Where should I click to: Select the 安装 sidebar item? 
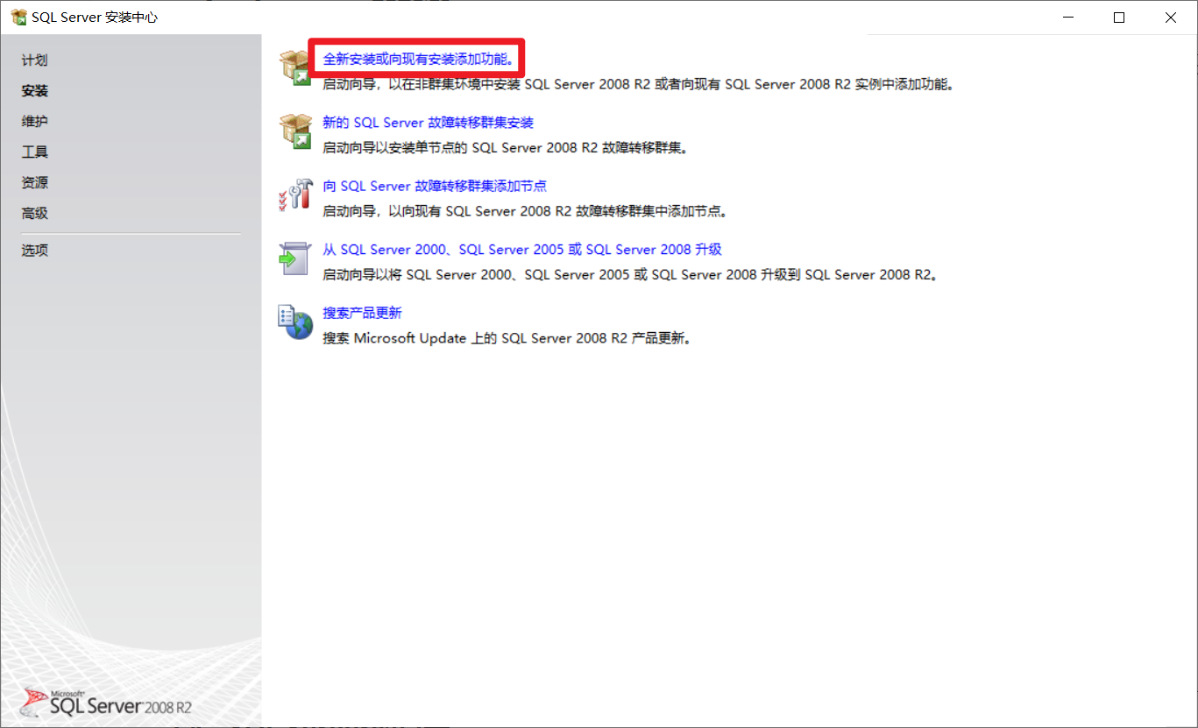35,91
